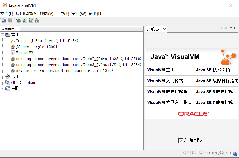Click the greyed Save snapshot toolbar icon
The width and height of the screenshot is (239, 158).
point(10,20)
